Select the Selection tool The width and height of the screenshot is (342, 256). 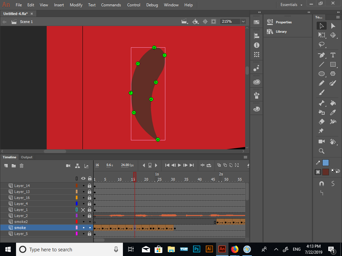322,26
